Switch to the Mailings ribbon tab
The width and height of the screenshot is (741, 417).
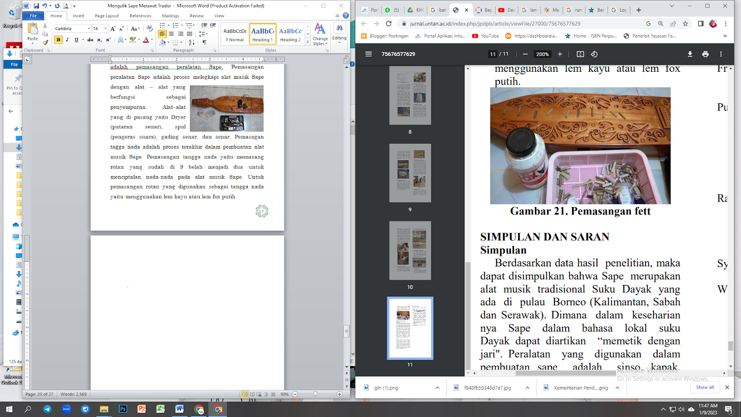[170, 16]
